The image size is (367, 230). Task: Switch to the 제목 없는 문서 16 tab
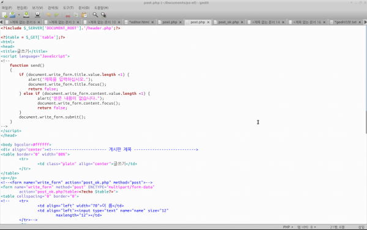click(x=307, y=22)
